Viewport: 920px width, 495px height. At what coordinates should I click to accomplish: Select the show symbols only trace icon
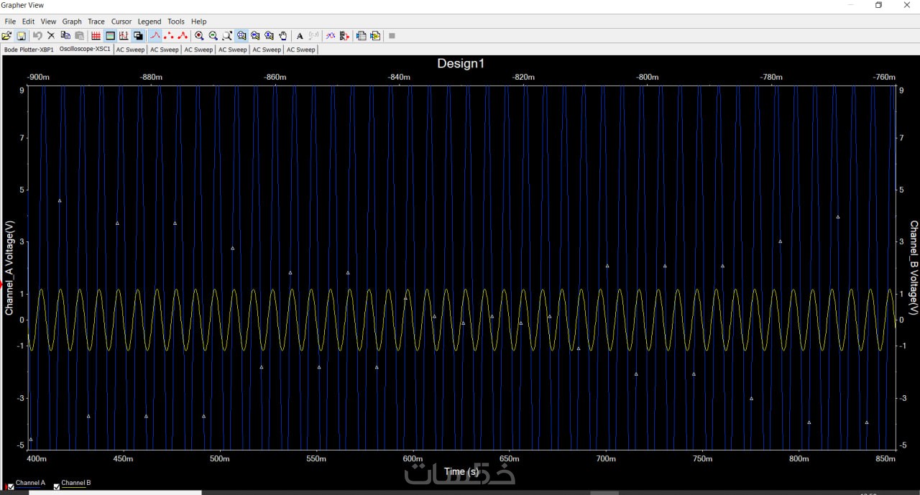[169, 35]
